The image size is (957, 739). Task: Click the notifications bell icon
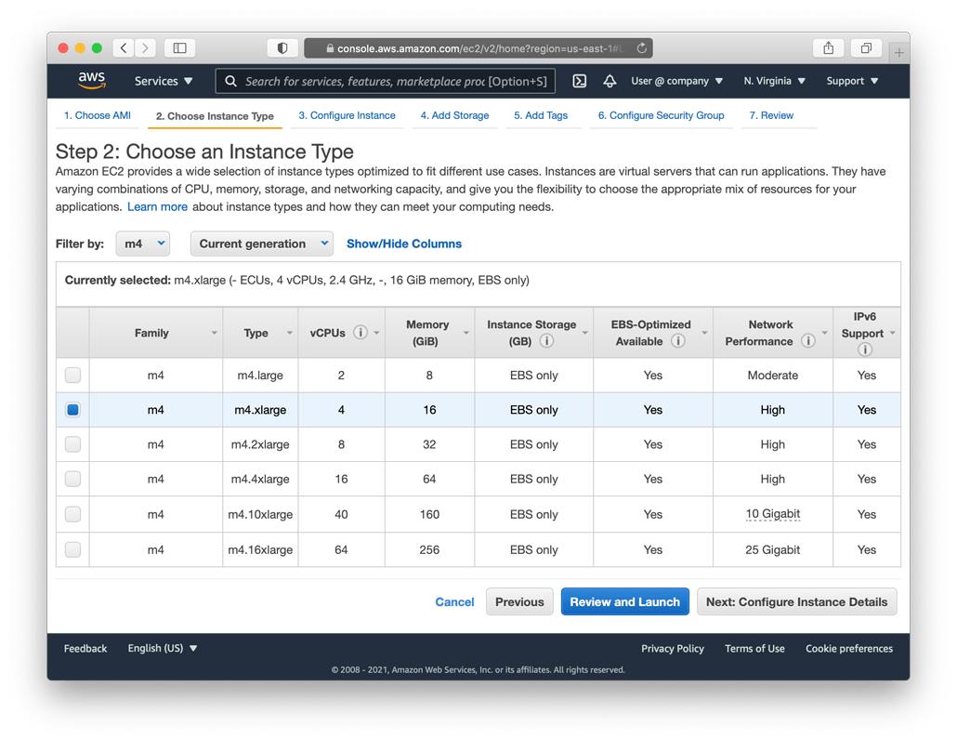[x=610, y=81]
